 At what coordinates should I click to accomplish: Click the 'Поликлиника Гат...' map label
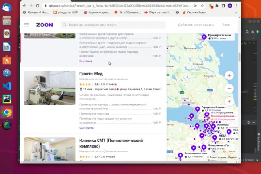pos(219,145)
